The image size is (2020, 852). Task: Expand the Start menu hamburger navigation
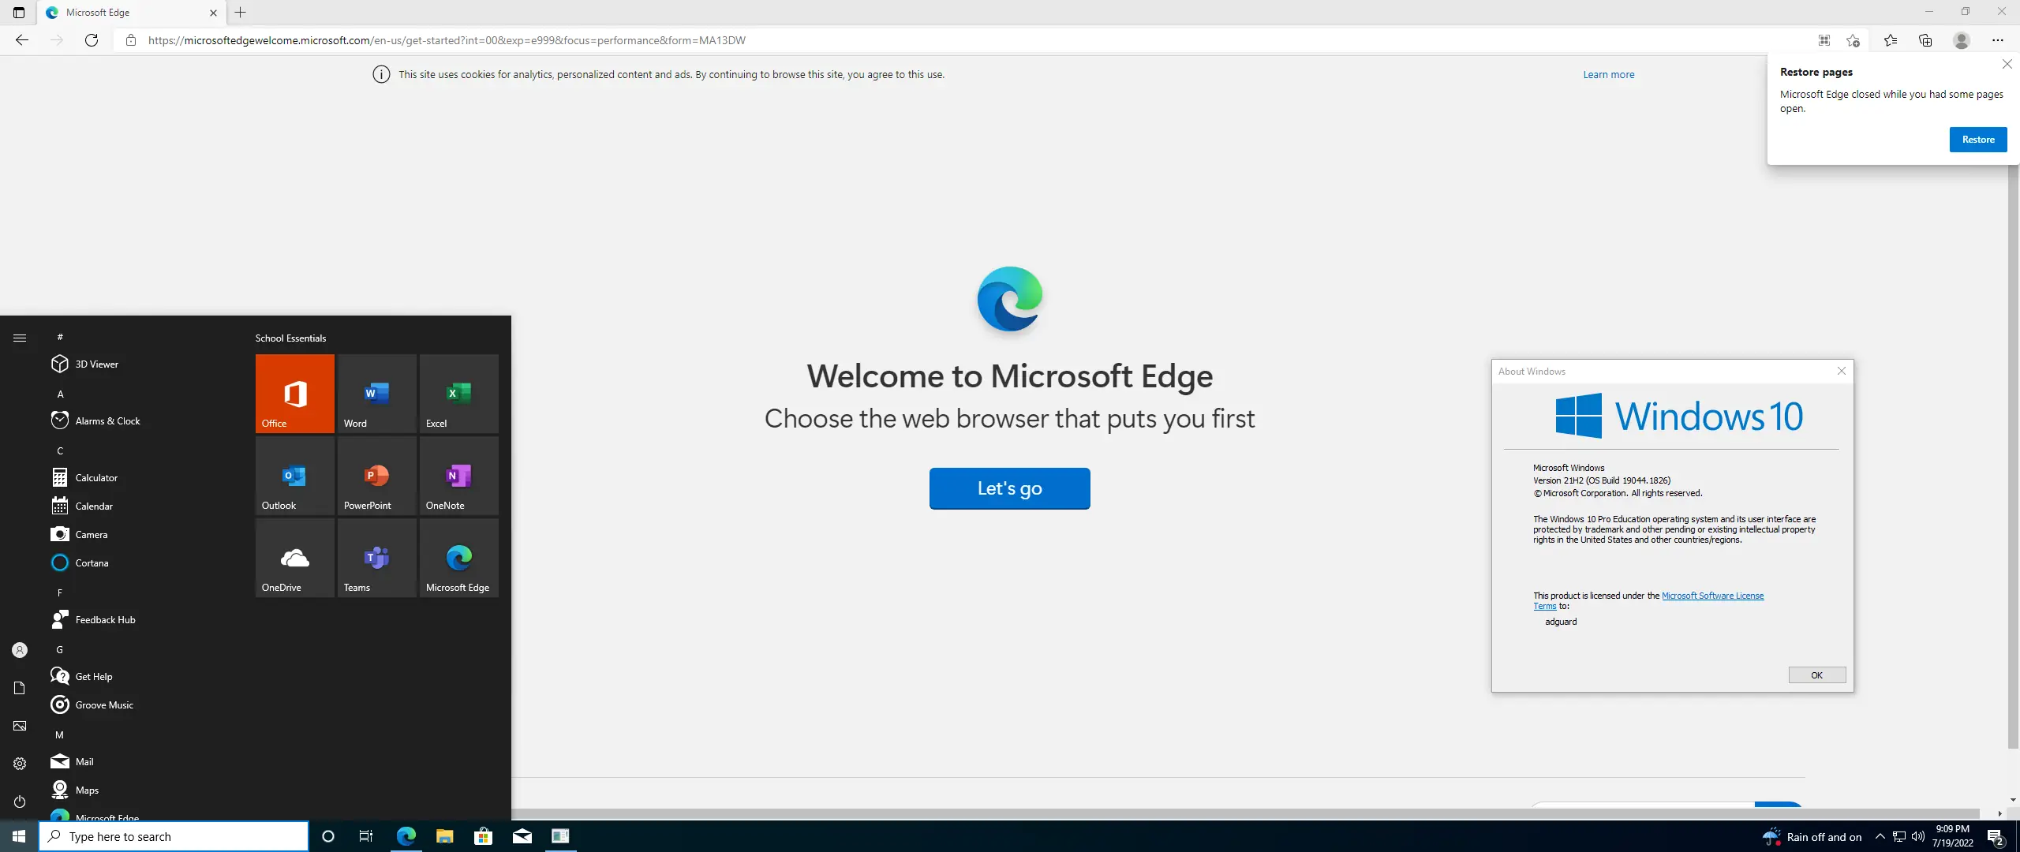(20, 337)
